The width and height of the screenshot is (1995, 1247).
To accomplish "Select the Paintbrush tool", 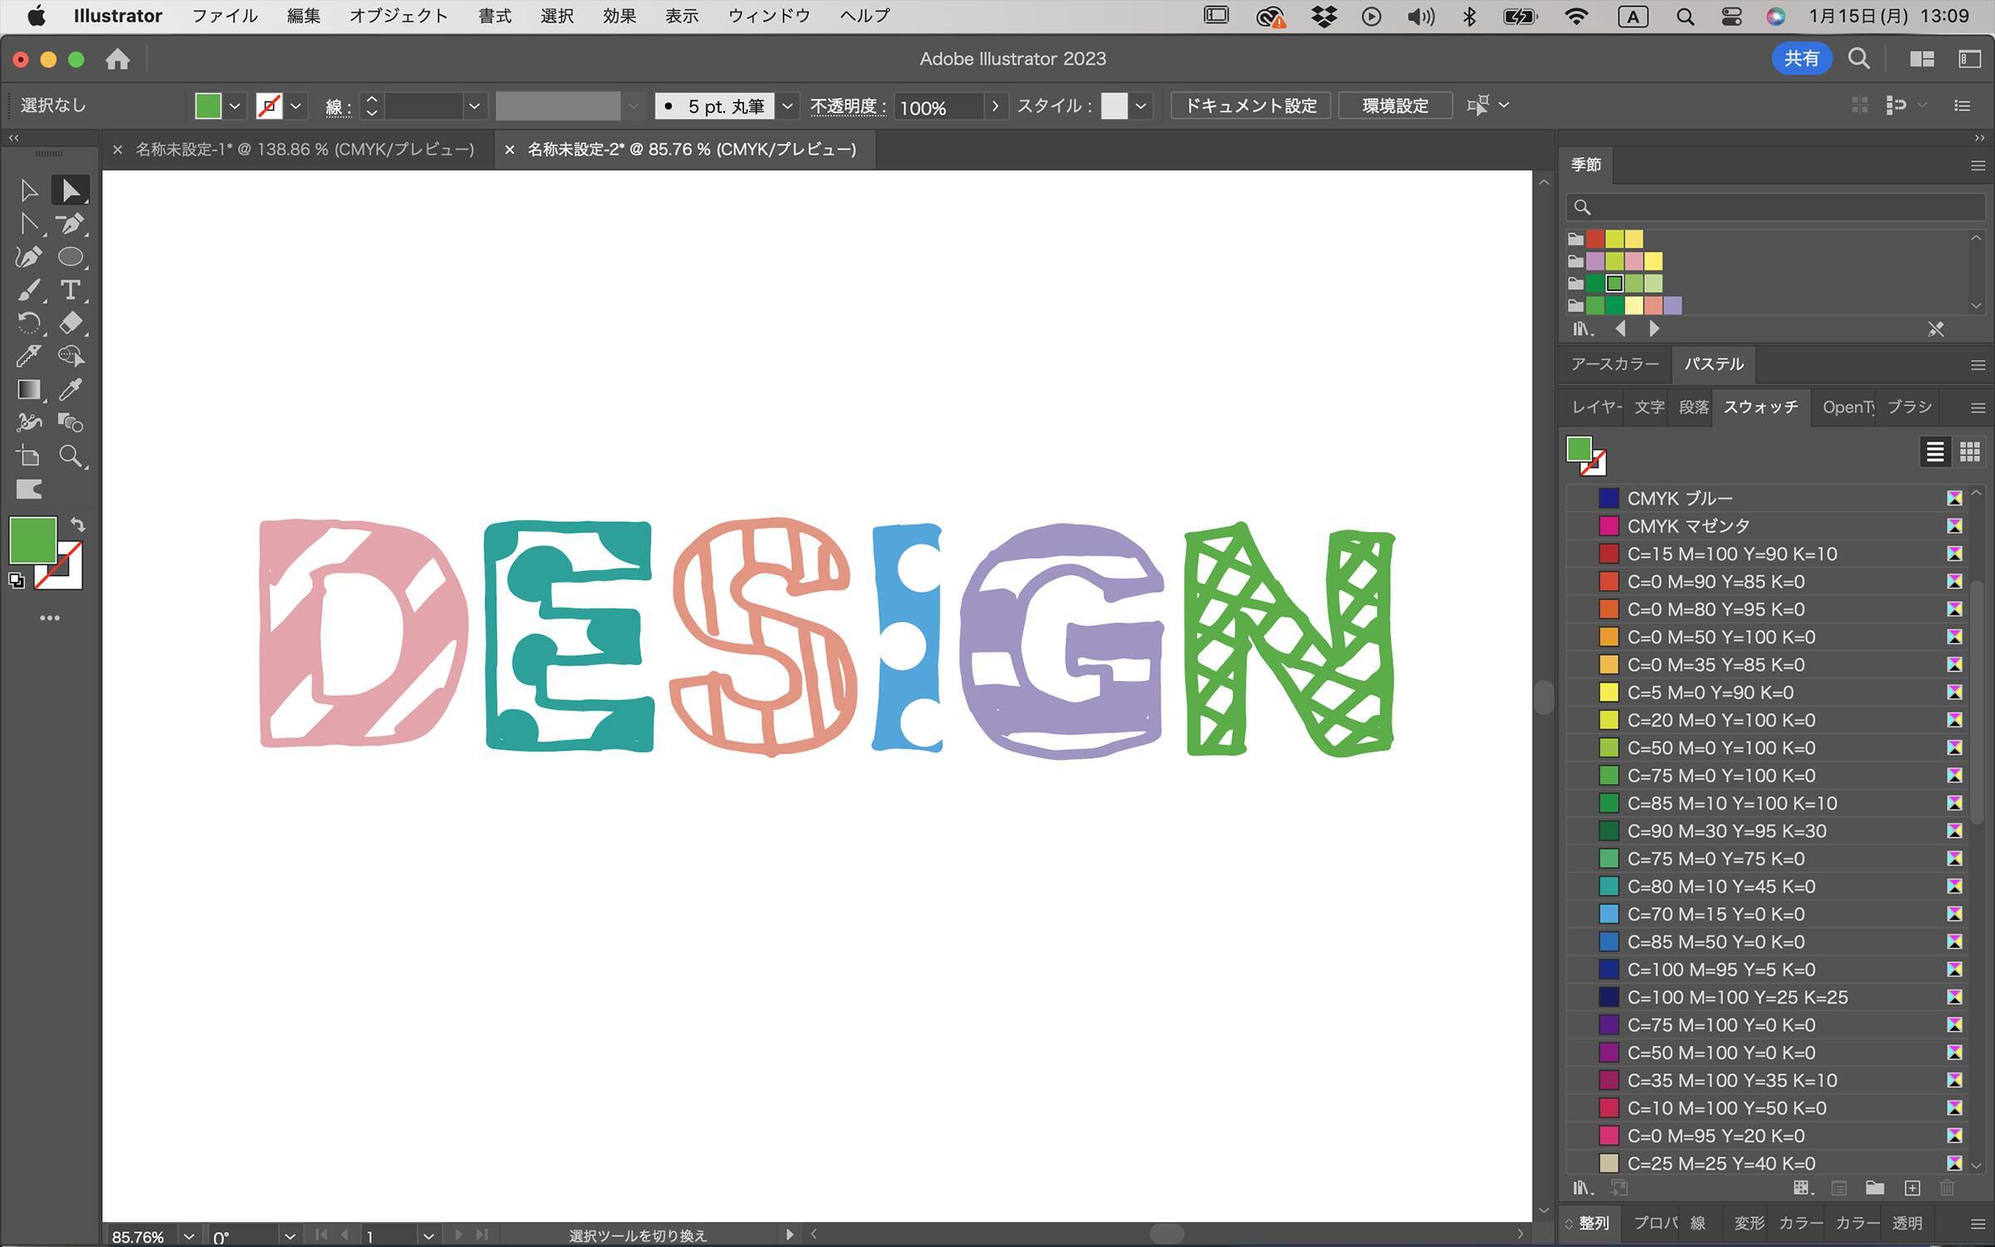I will pos(28,290).
